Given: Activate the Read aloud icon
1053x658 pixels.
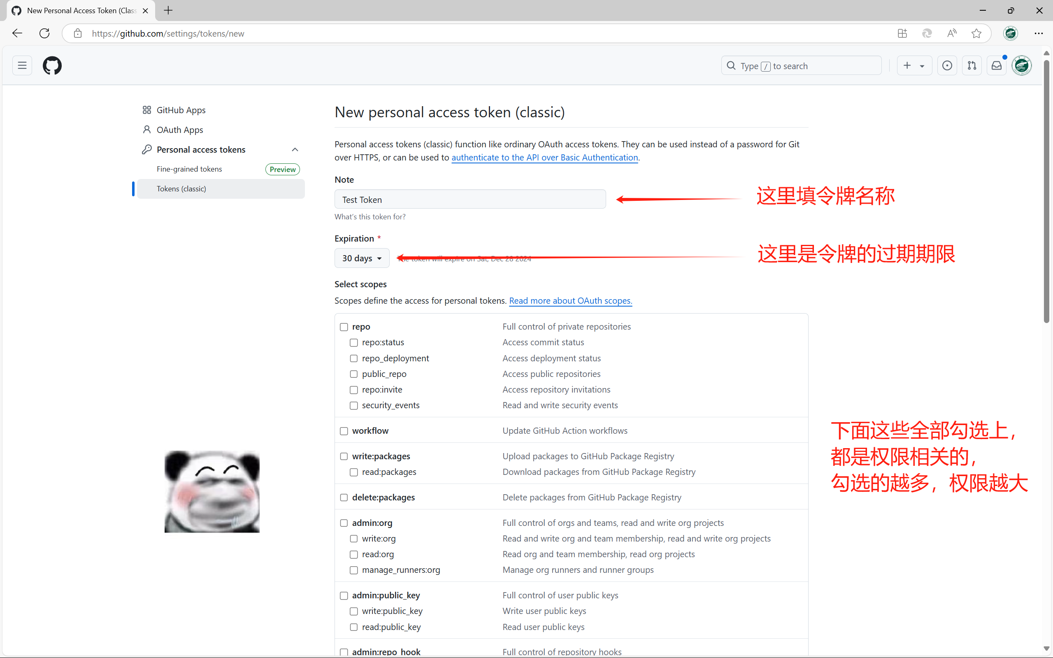Looking at the screenshot, I should click(952, 33).
